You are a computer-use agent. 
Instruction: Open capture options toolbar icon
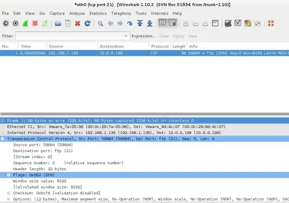click(x=16, y=24)
